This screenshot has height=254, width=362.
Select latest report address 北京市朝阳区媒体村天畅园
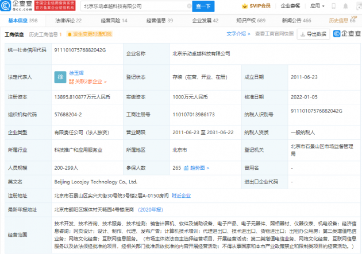click(x=94, y=210)
